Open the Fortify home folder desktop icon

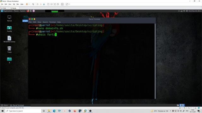pos(9,29)
